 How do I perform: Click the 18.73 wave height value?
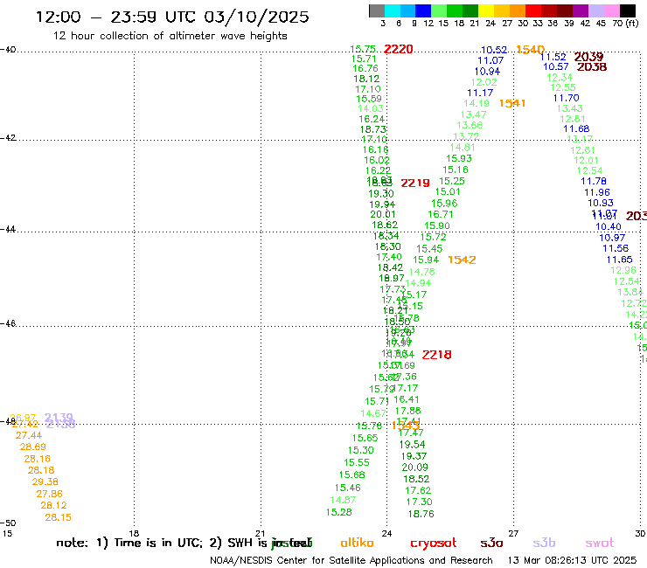click(x=372, y=129)
